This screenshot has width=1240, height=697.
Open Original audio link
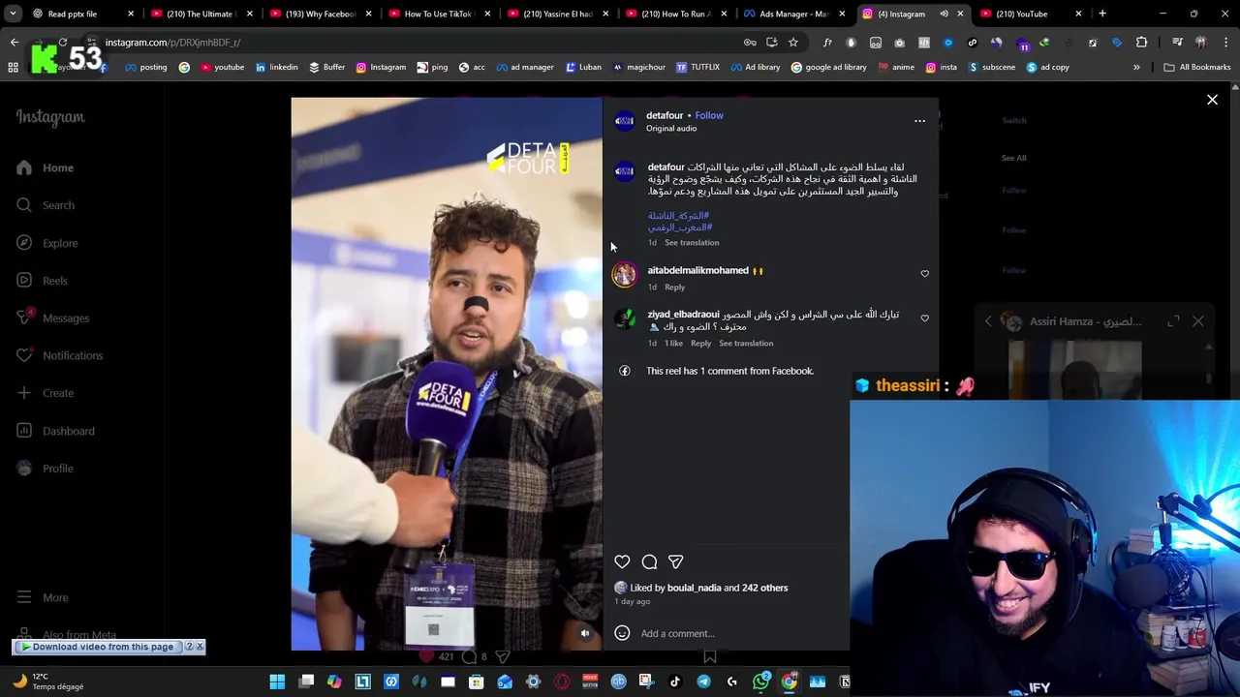[x=671, y=128]
